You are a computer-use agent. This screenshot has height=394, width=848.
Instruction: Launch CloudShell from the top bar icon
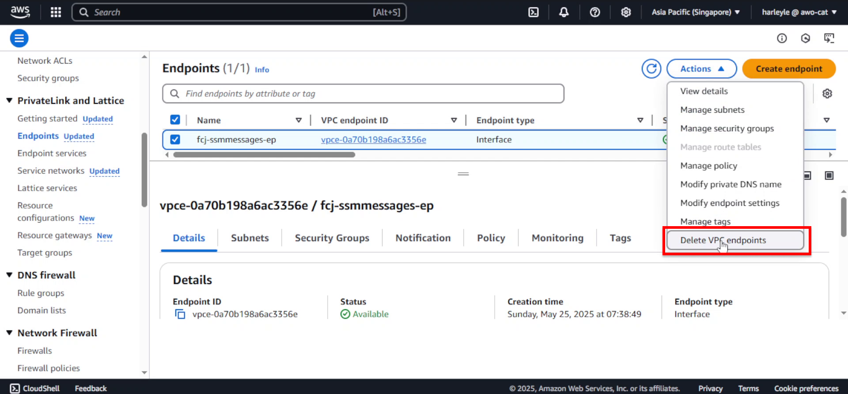pos(534,12)
